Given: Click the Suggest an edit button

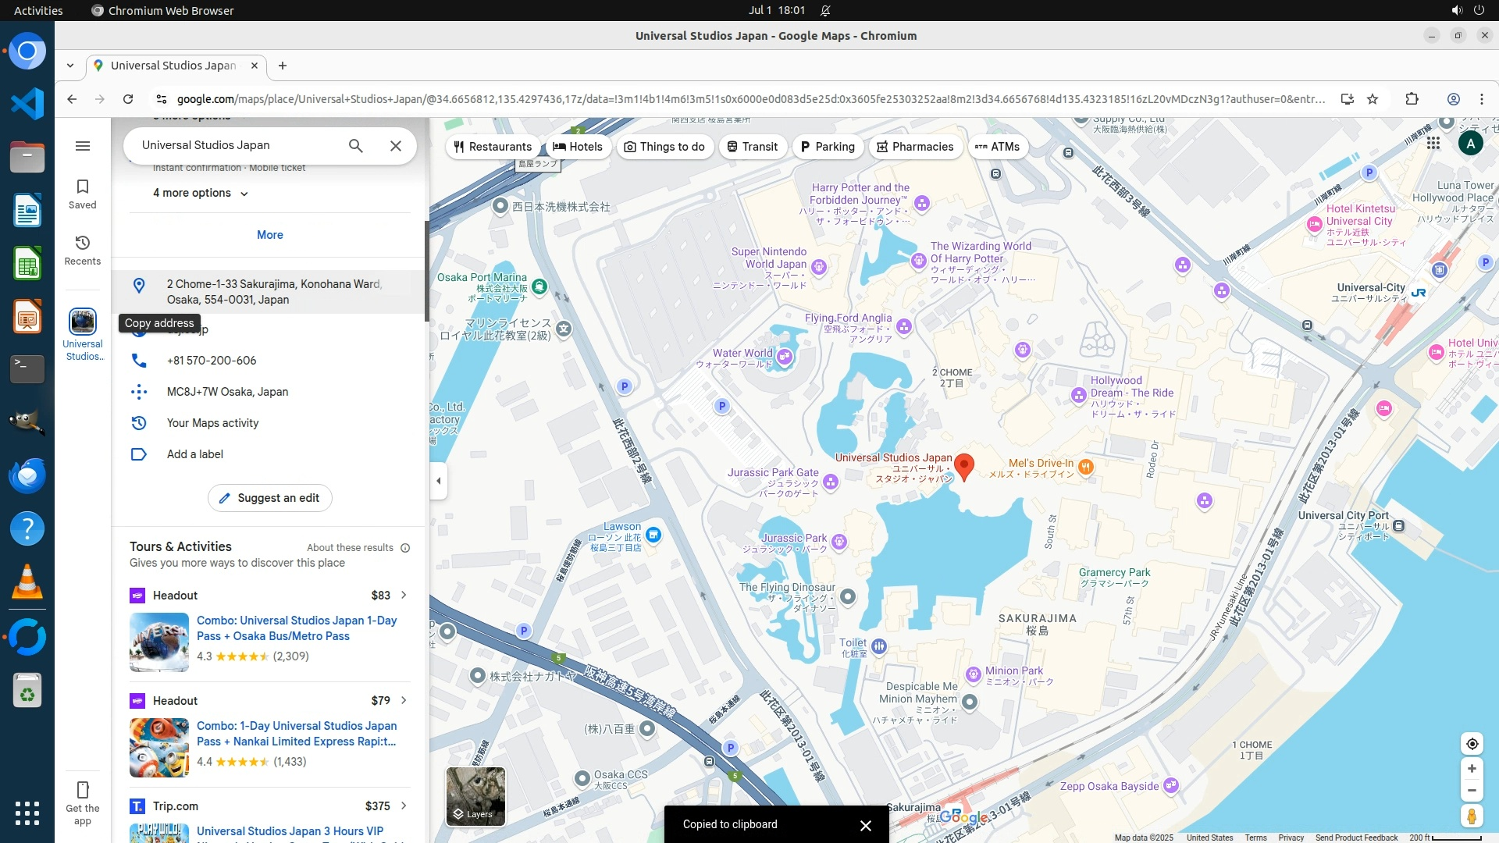Looking at the screenshot, I should click(270, 498).
